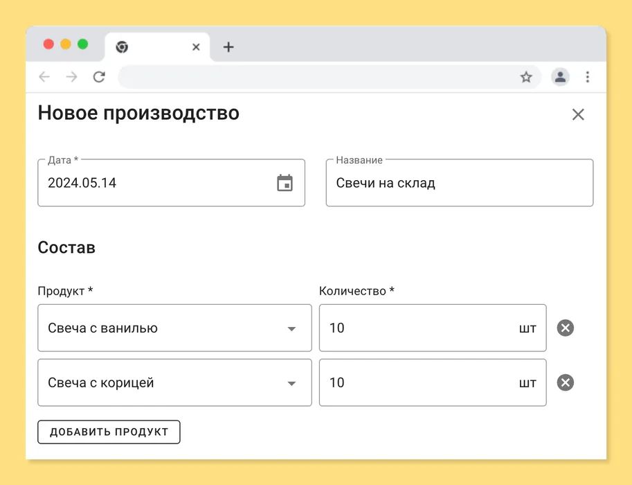
Task: Click the Новое производство heading
Action: [x=138, y=114]
